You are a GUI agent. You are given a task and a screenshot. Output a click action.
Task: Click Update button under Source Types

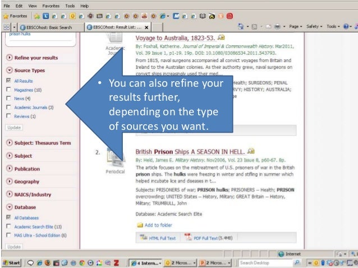pos(14,128)
